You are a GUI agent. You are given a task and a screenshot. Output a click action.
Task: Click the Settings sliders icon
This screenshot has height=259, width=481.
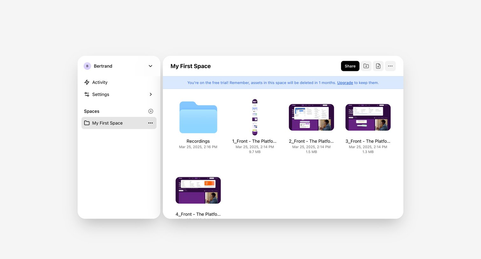pyautogui.click(x=87, y=94)
